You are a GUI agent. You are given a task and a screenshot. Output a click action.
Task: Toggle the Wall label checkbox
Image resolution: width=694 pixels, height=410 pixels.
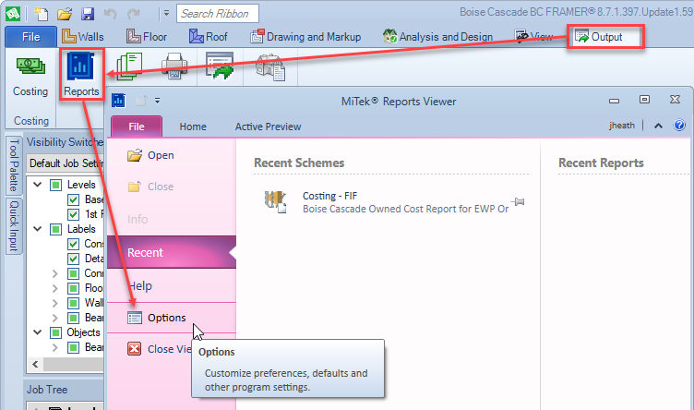[74, 303]
